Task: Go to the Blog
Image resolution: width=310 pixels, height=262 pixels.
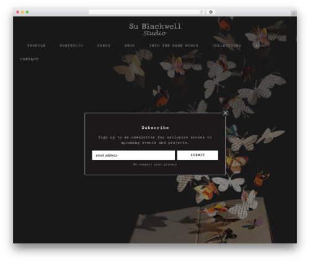Action: 260,45
